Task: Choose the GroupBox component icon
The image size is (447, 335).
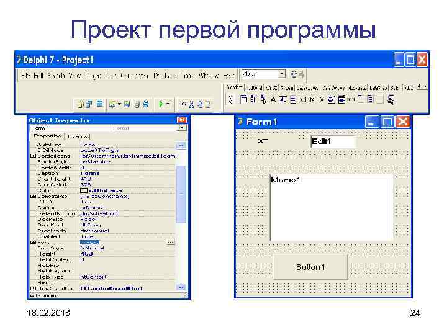Action: (361, 99)
